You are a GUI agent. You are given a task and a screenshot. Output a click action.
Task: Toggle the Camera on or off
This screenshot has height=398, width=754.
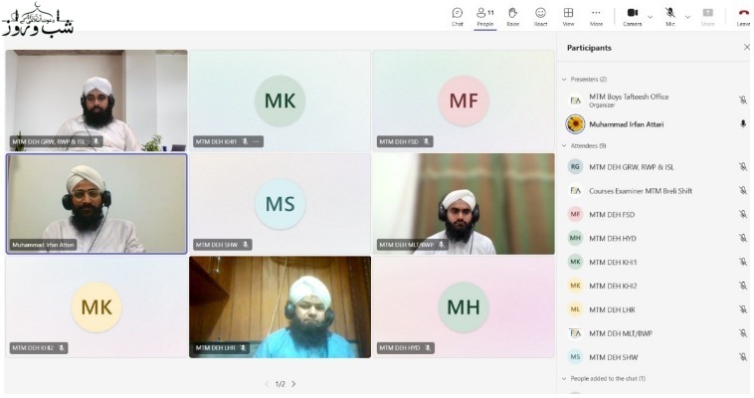[x=633, y=15]
